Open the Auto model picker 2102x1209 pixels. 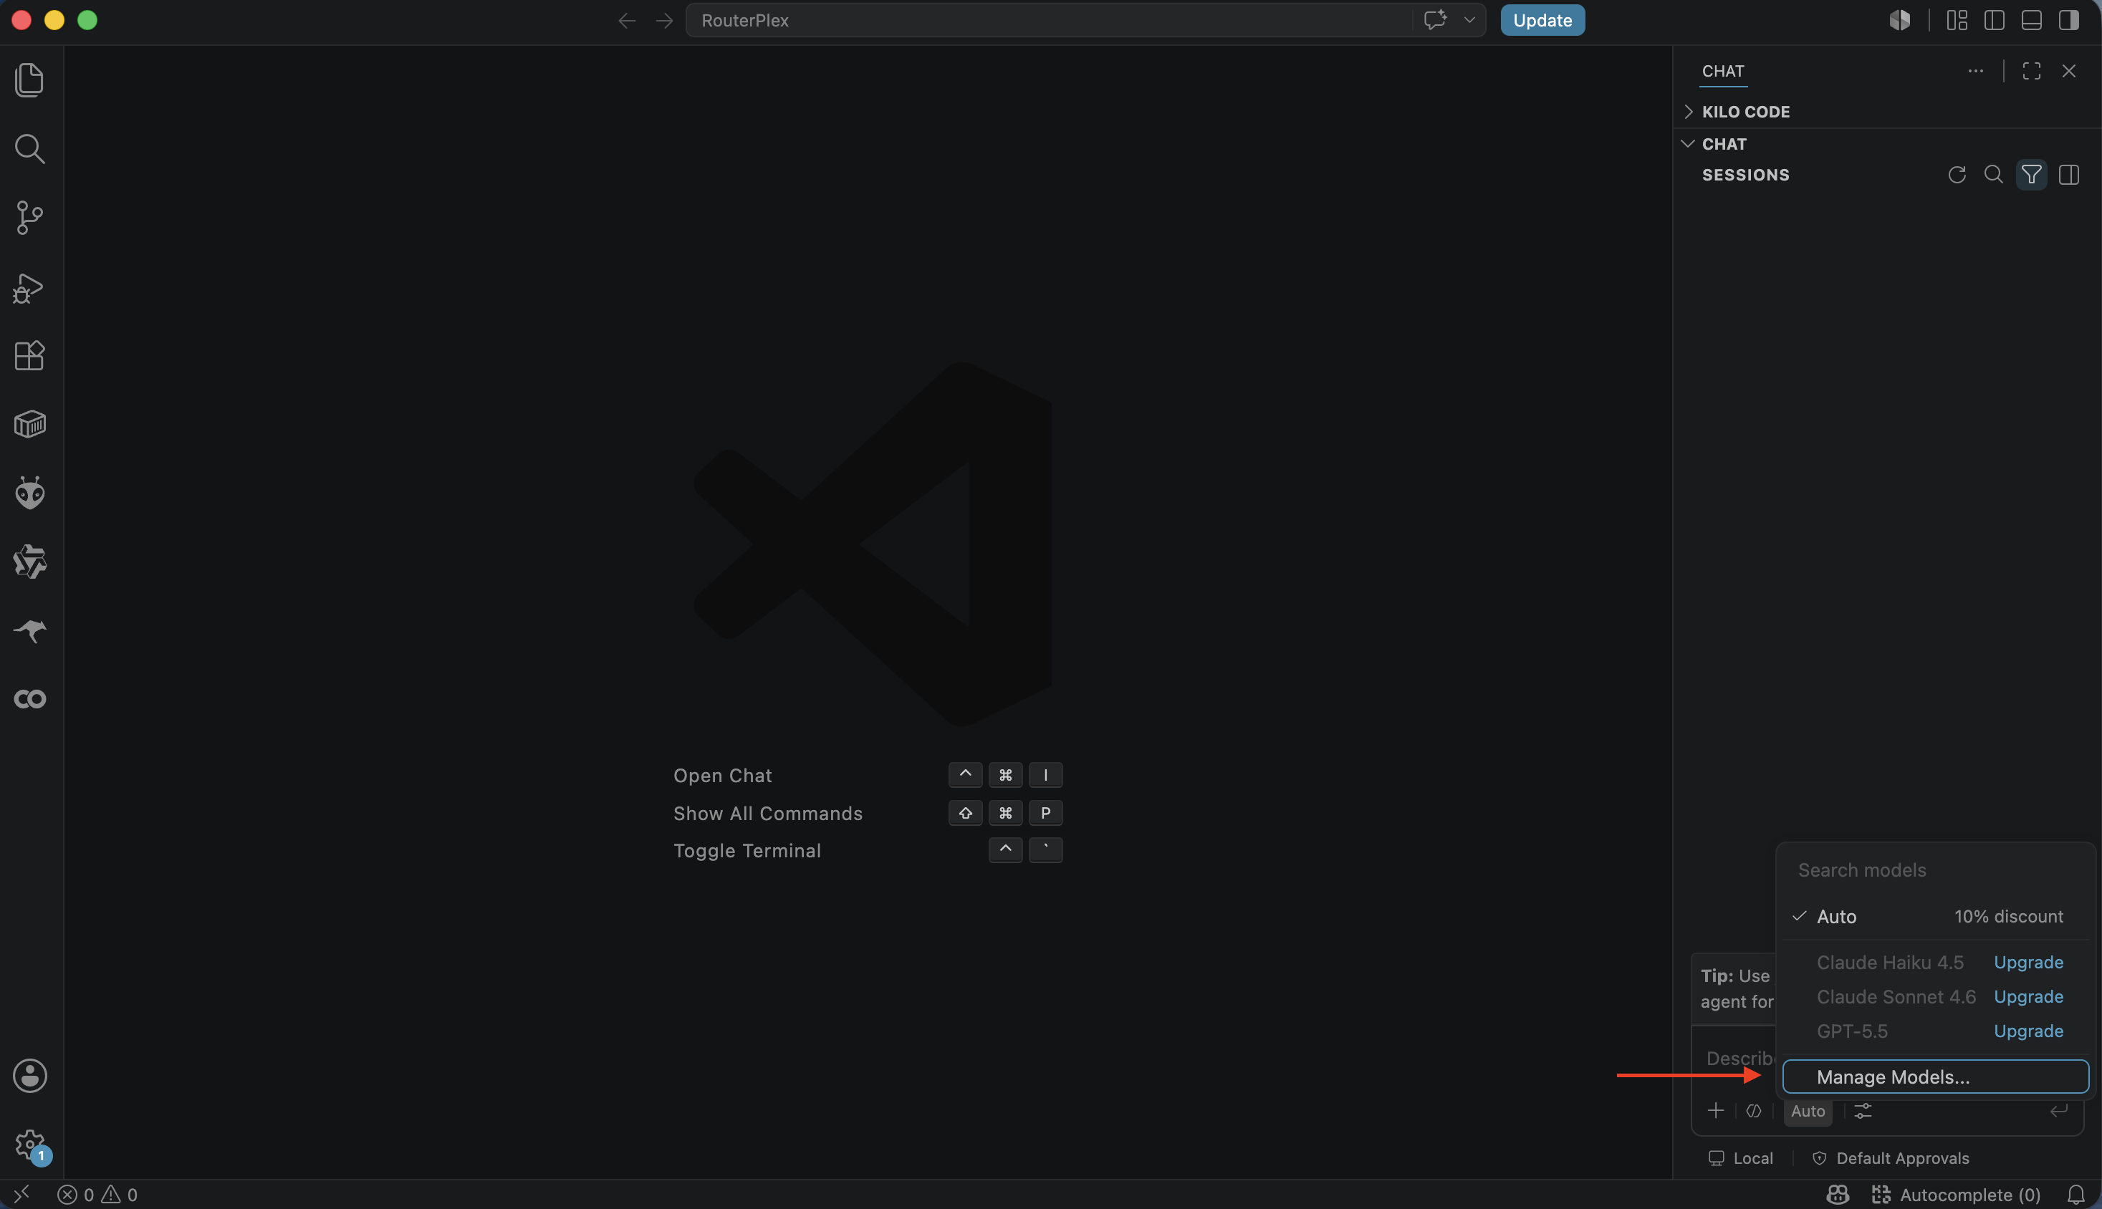[x=1807, y=1111]
